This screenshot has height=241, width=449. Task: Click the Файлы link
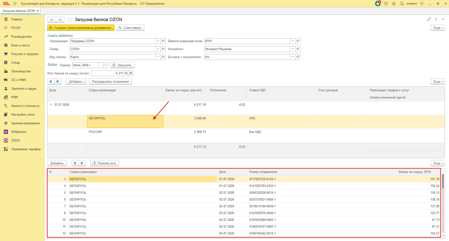coord(52,64)
